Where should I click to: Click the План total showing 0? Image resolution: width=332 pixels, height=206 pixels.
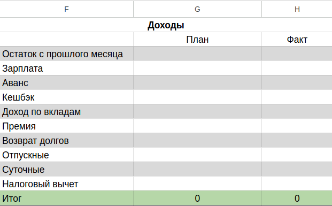coord(197,198)
